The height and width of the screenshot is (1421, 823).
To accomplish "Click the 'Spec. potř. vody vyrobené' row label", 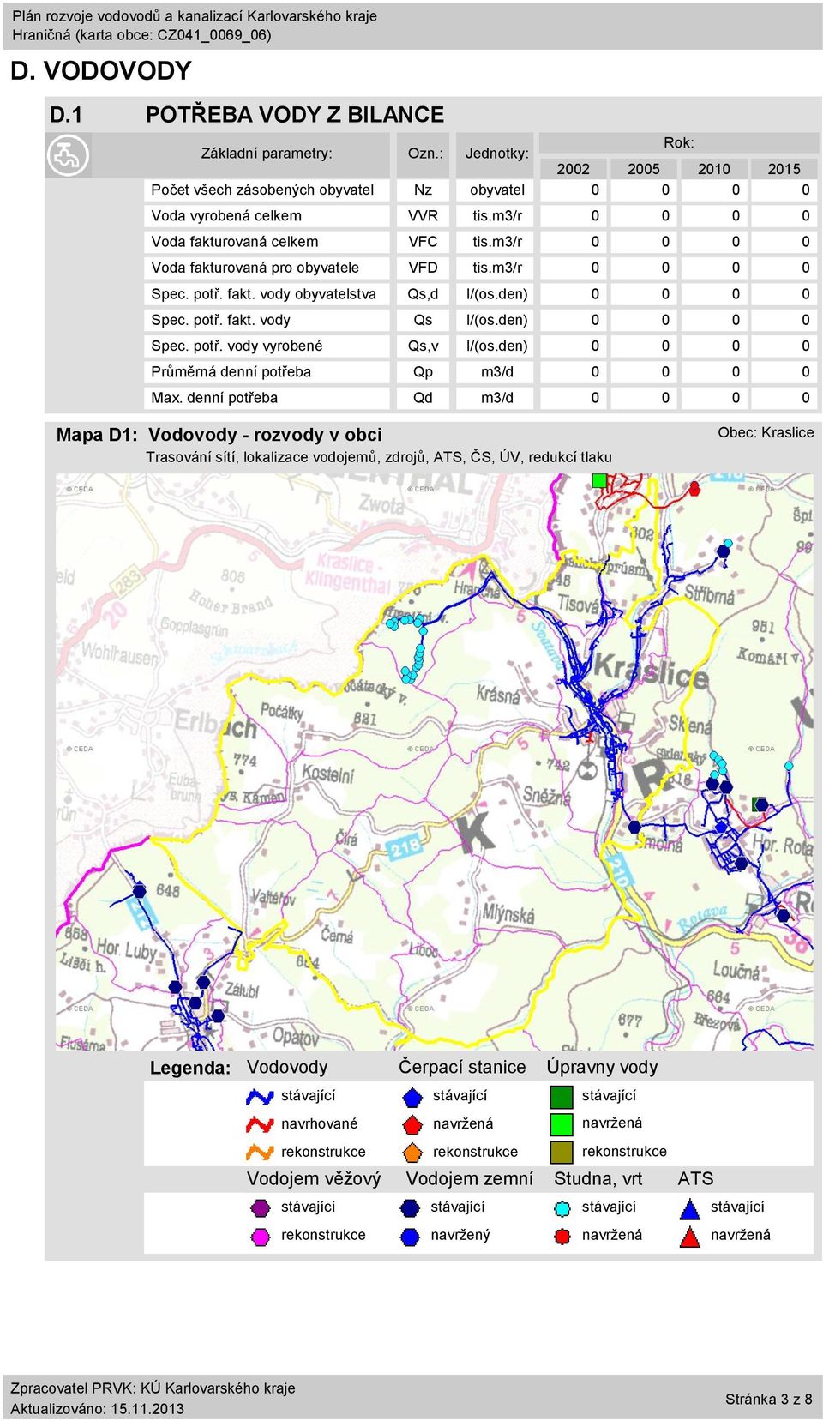I will [237, 346].
